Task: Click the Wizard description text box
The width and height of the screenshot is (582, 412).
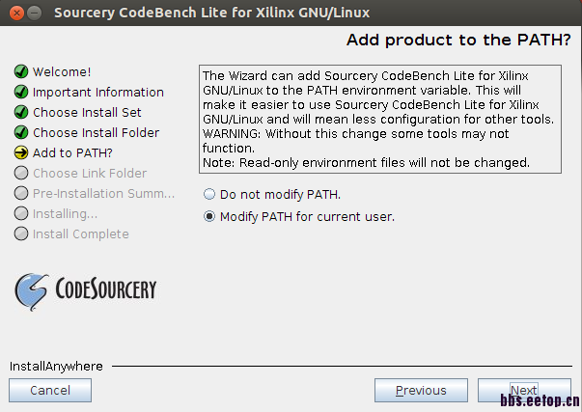Action: (380, 119)
